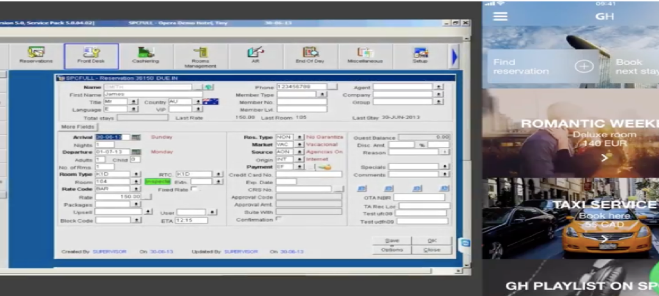The width and height of the screenshot is (659, 296).
Task: Open hamburger menu in GH mobile app
Action: pyautogui.click(x=500, y=16)
